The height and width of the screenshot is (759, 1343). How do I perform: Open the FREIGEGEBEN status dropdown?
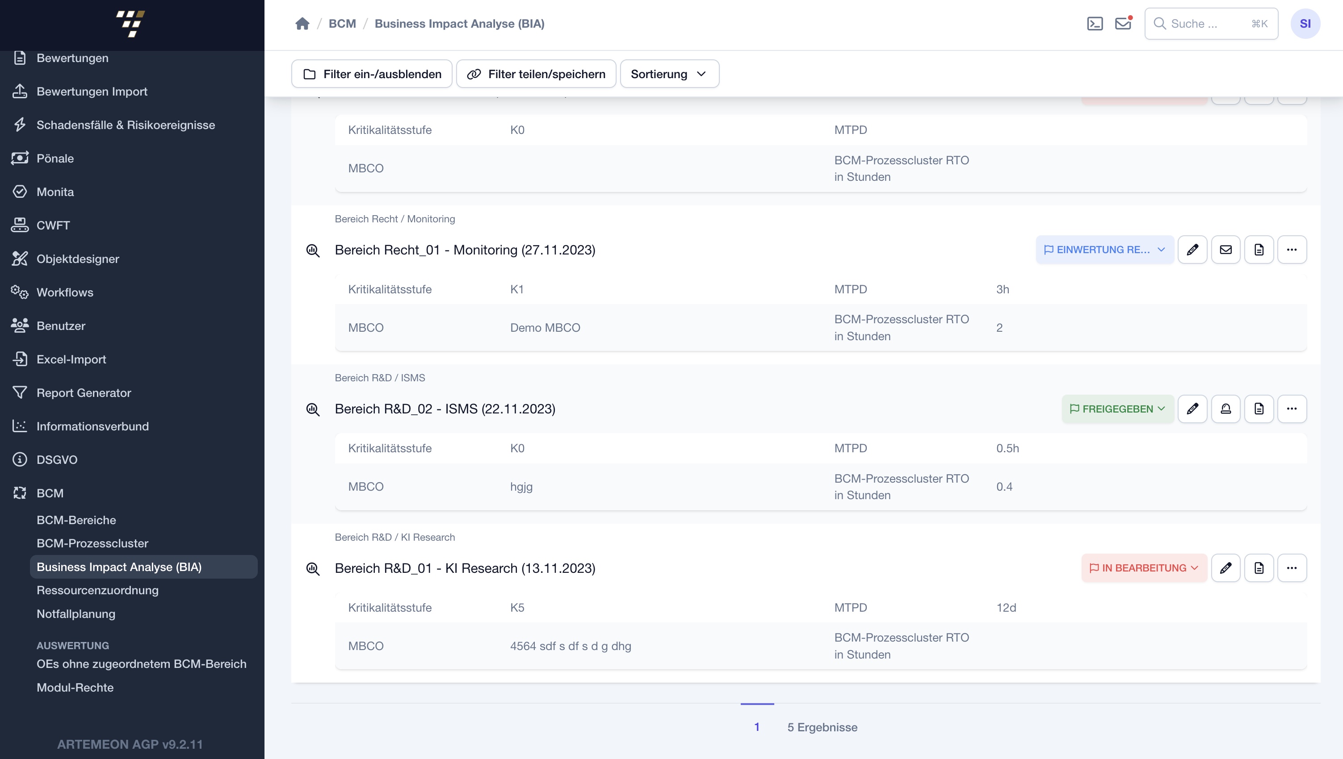(1117, 409)
